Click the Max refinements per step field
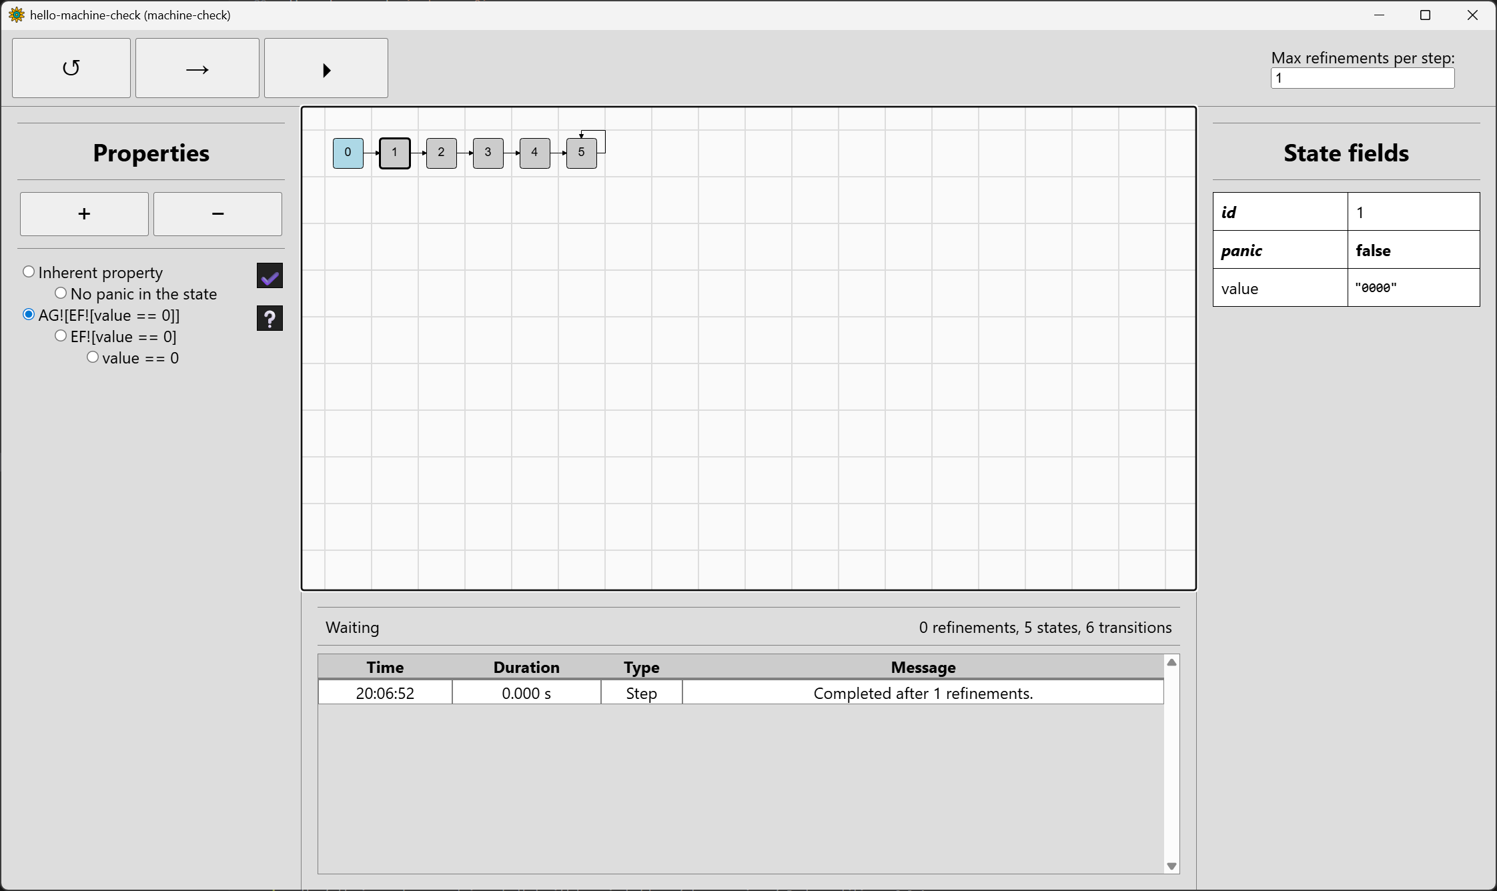This screenshot has width=1497, height=891. (1362, 78)
